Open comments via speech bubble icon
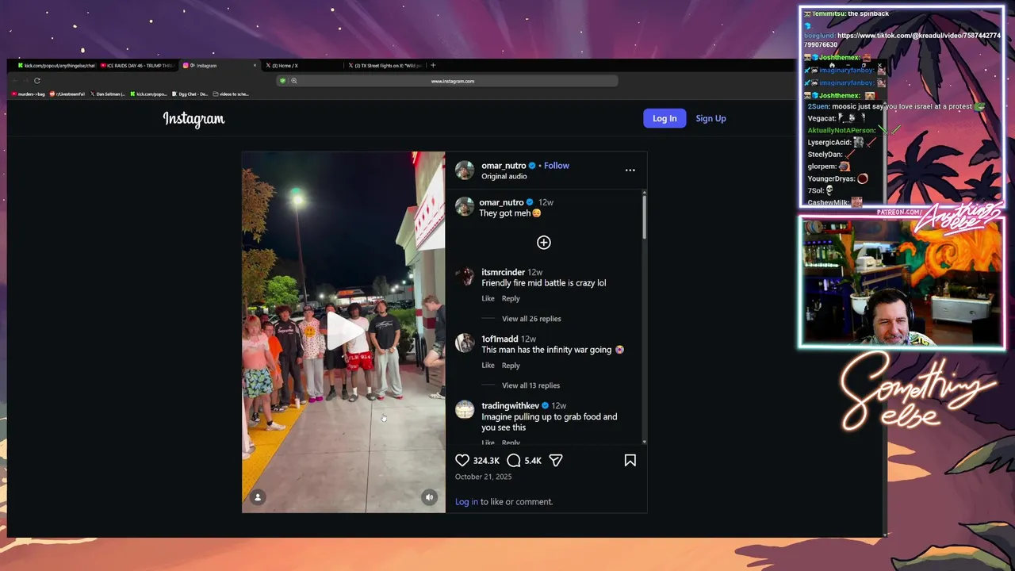 click(x=514, y=460)
